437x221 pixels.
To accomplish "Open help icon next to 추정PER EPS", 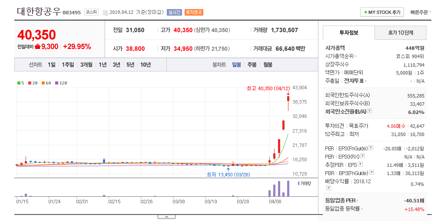I will pyautogui.click(x=361, y=164).
